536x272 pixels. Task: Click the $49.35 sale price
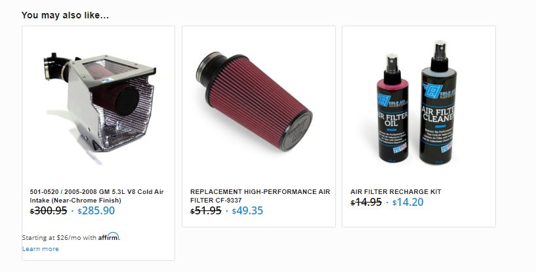(247, 210)
